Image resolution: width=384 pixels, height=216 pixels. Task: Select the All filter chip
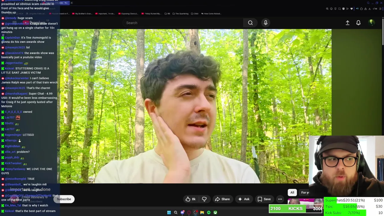292,193
